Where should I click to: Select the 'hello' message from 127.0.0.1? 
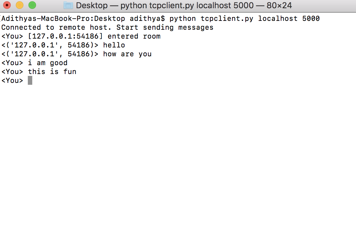114,45
